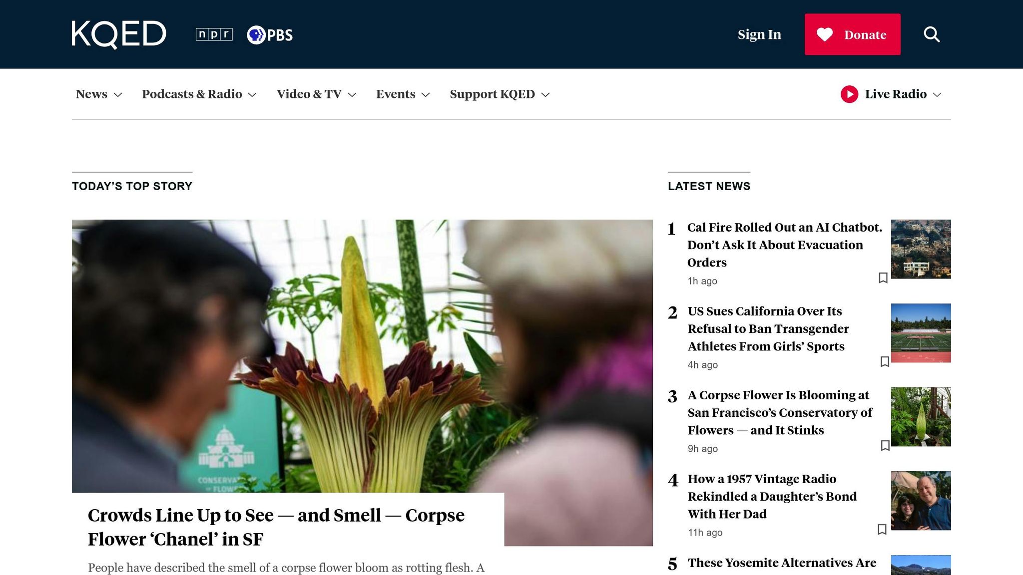
Task: Click the Yosemite mountain thumbnail
Action: point(921,565)
